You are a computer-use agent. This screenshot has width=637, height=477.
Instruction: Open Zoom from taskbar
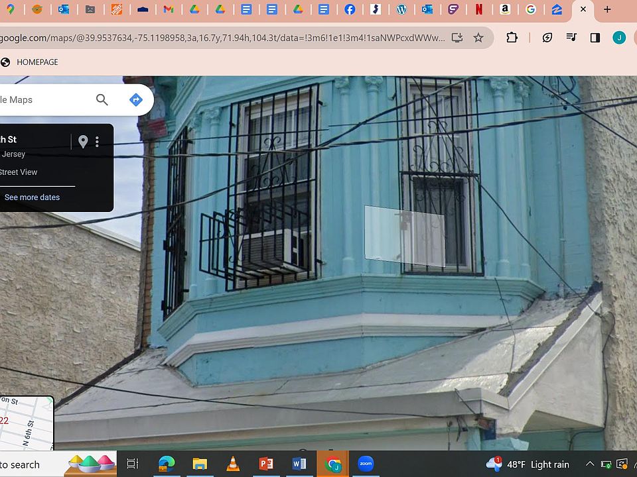click(x=366, y=464)
